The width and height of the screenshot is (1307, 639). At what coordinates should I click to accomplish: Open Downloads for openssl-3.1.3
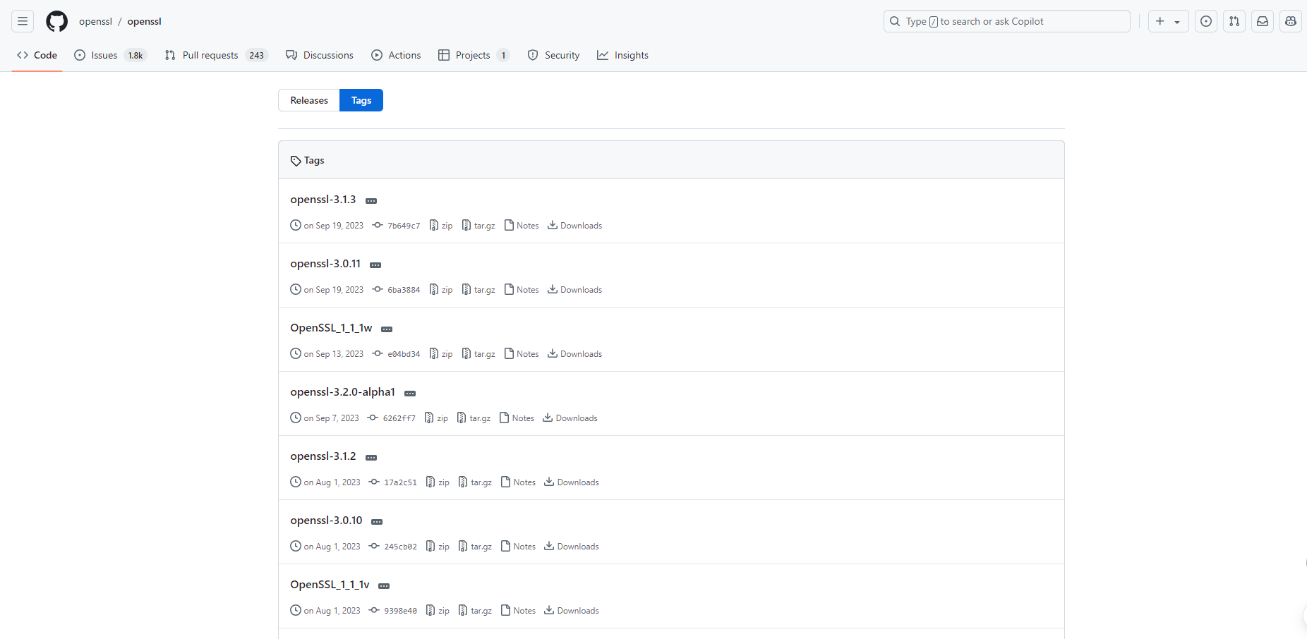(x=575, y=226)
